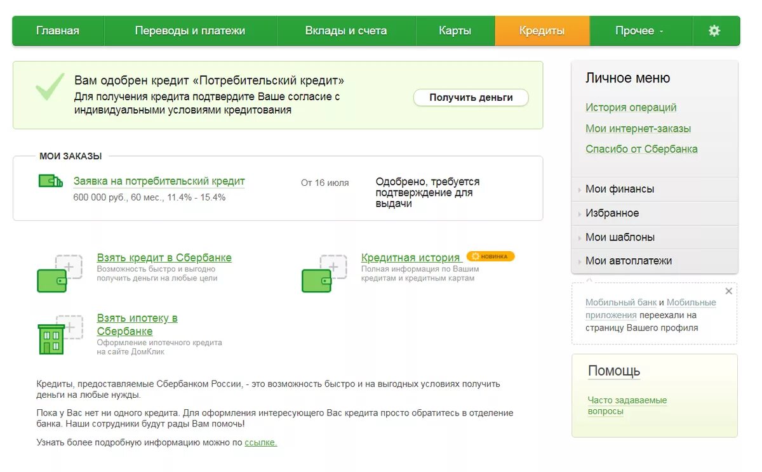Select the Кредиты tab

point(542,30)
